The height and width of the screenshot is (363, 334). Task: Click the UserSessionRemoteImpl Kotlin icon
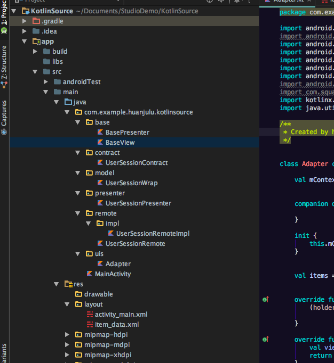111,233
